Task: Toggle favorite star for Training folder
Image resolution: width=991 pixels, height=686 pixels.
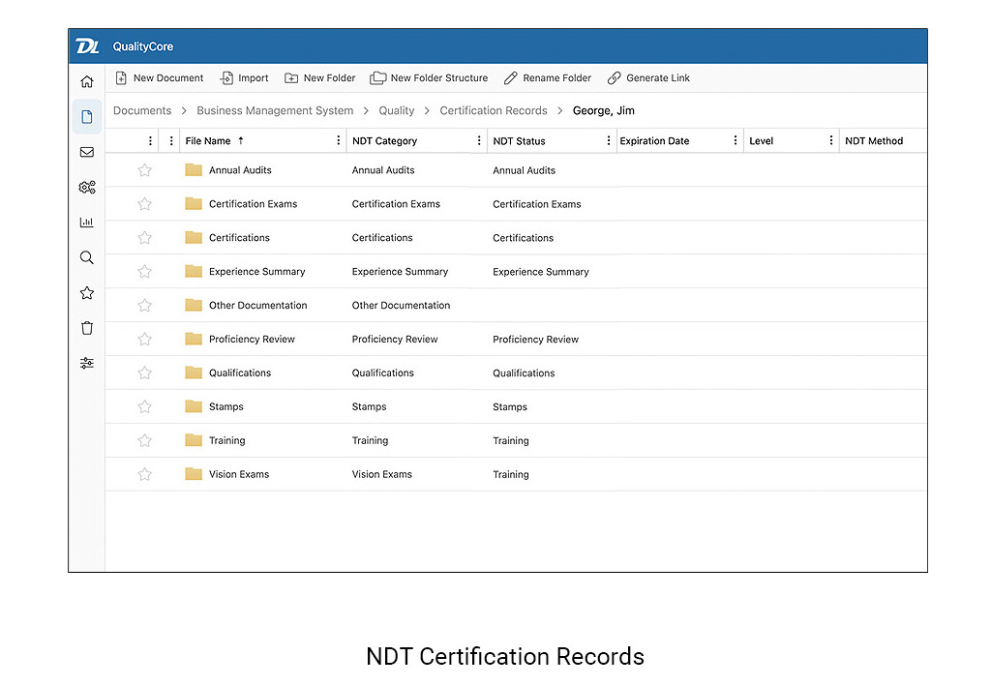Action: 145,441
